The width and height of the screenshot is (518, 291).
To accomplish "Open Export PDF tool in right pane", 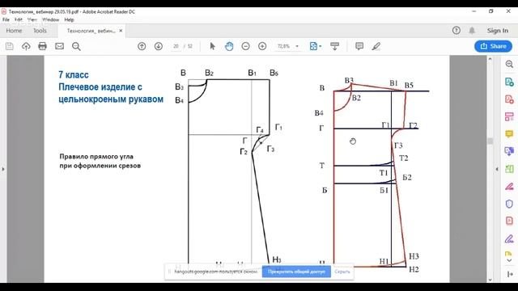I will (509, 82).
